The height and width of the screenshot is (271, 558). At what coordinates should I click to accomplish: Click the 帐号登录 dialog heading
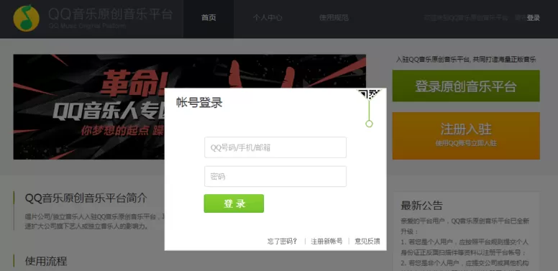199,102
